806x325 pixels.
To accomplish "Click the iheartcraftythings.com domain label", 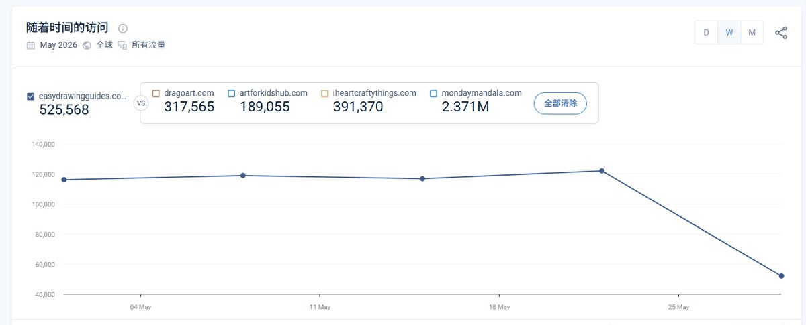I will (375, 93).
